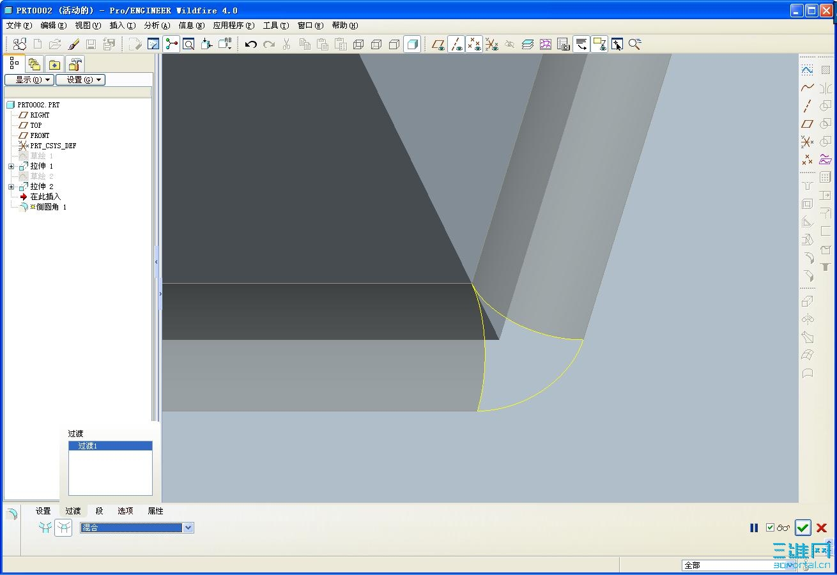837x575 pixels.
Task: Click the Undo arrow in the toolbar
Action: pos(251,44)
